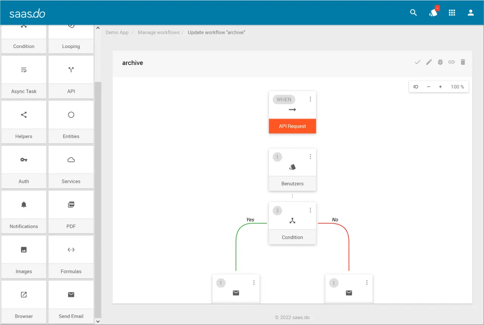
Task: Open the user account profile icon
Action: click(471, 13)
